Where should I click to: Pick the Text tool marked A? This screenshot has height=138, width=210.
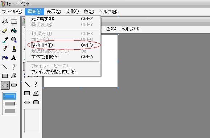pyautogui.click(x=14, y=58)
